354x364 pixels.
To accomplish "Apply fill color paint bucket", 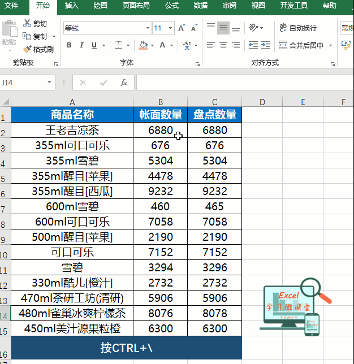I will coord(143,45).
